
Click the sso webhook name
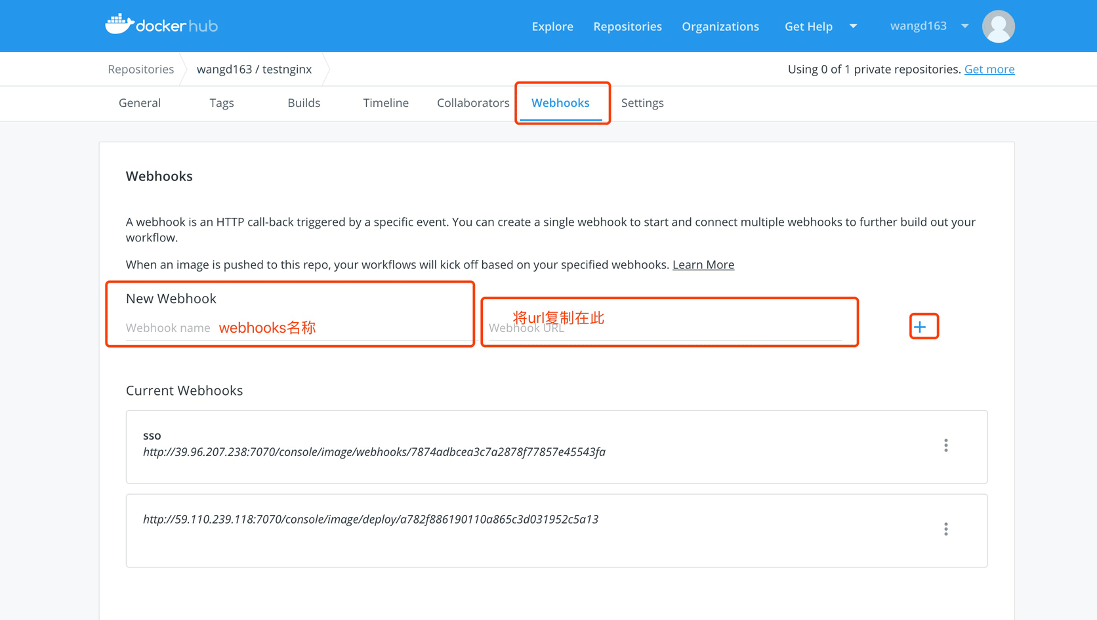tap(152, 436)
